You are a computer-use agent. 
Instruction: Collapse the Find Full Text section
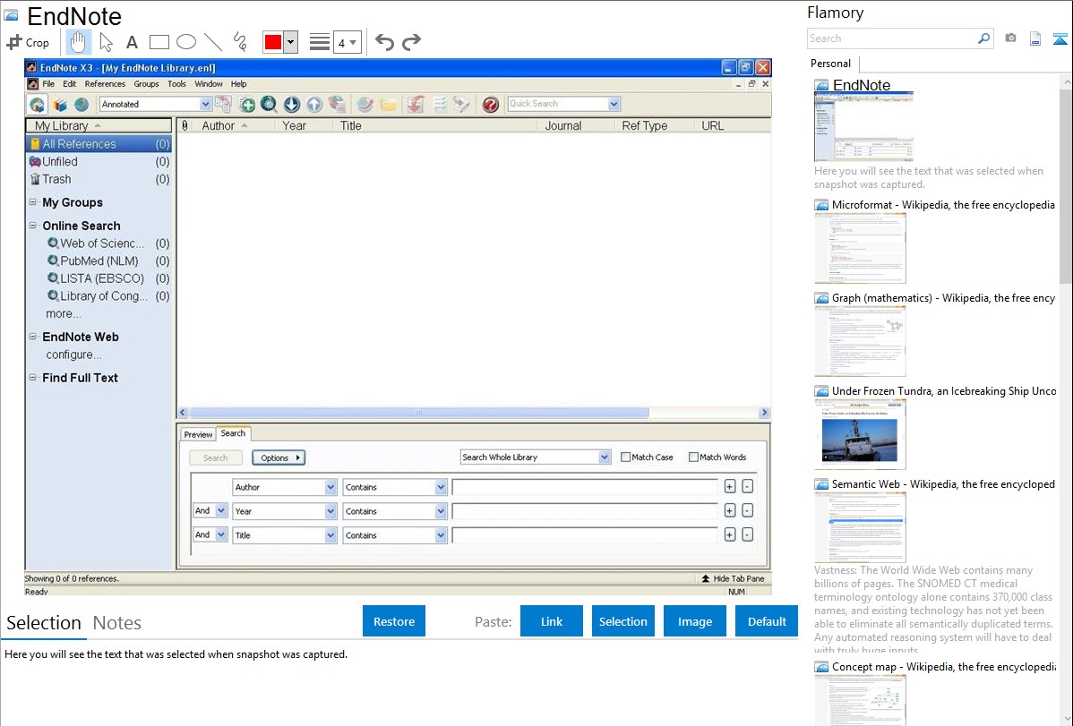click(33, 377)
